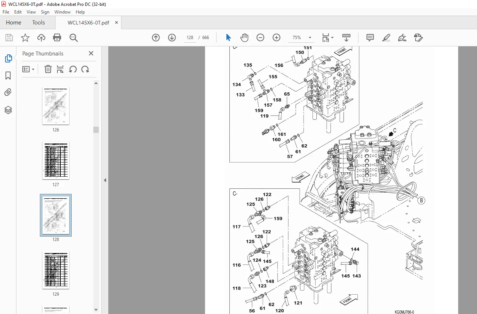Go to next page arrow
The image size is (477, 314).
pyautogui.click(x=172, y=38)
